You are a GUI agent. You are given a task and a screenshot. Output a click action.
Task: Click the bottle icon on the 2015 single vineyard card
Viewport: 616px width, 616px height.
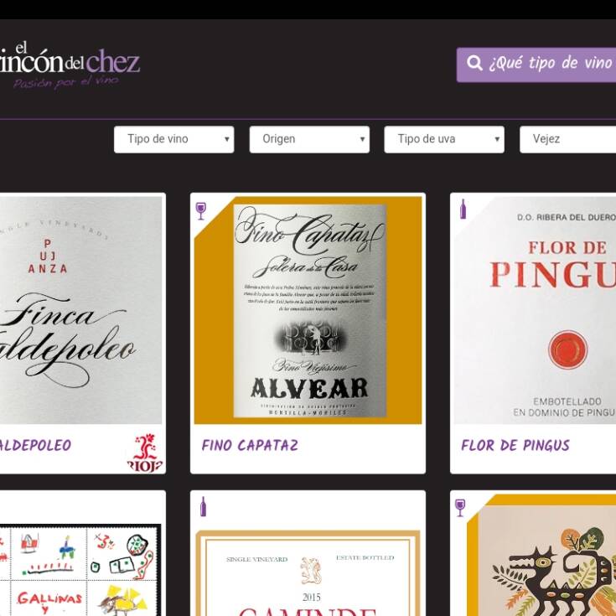203,506
